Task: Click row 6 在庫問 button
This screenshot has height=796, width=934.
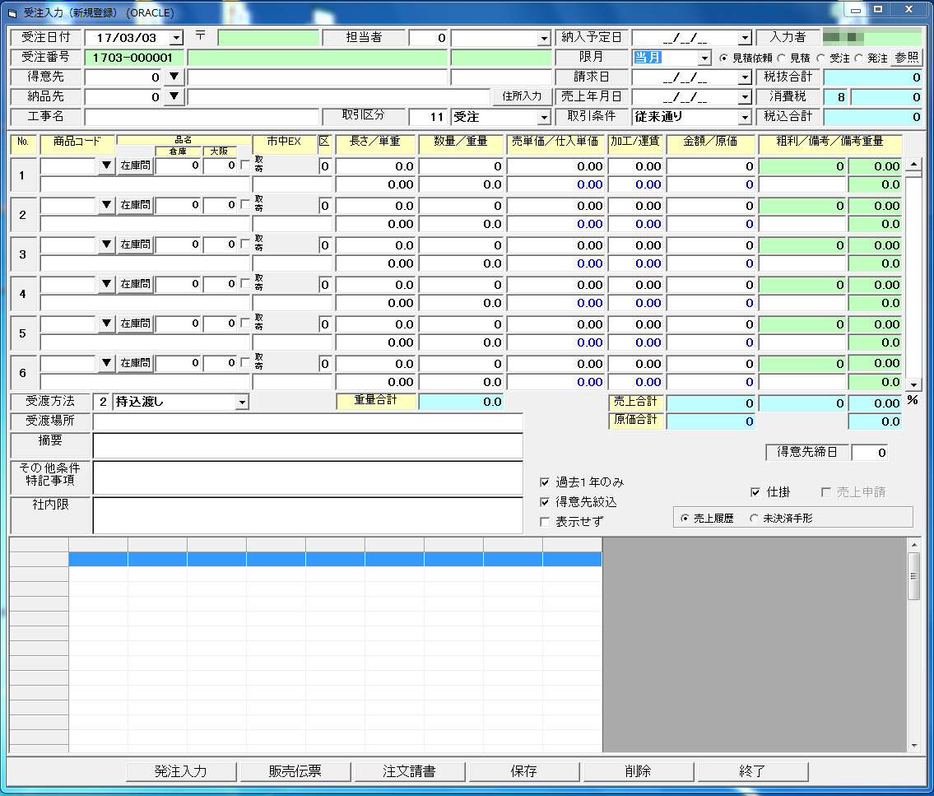Action: coord(135,362)
